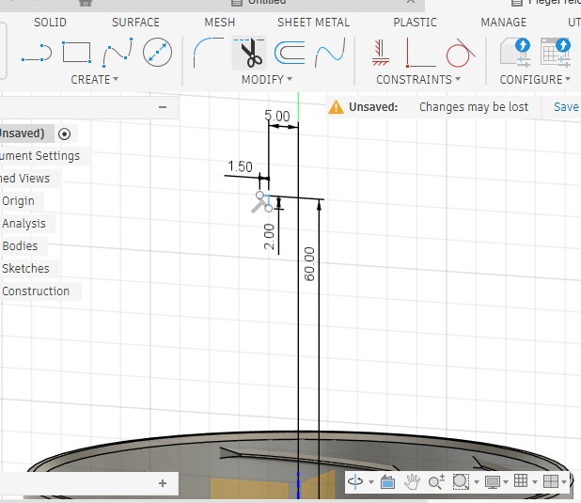This screenshot has height=503, width=581.
Task: Apply the Tangent constraint
Action: 459,53
